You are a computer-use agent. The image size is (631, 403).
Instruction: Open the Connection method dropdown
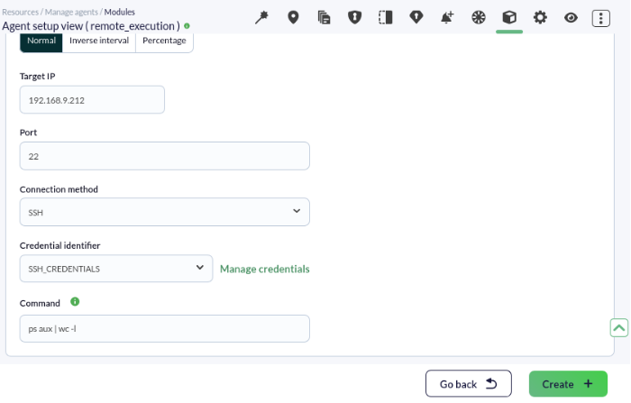tap(165, 212)
